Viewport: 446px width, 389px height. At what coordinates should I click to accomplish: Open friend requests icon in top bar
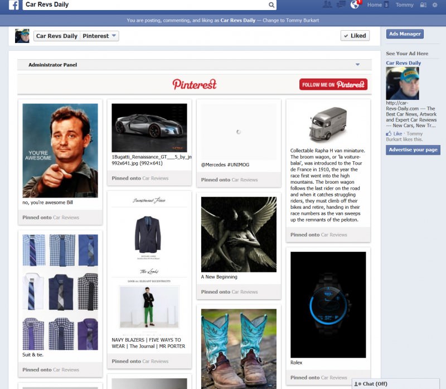[327, 4]
